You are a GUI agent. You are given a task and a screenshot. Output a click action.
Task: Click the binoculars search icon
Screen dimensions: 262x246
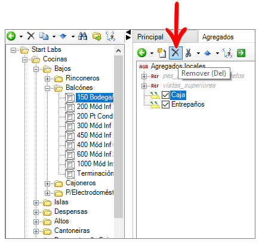point(82,36)
